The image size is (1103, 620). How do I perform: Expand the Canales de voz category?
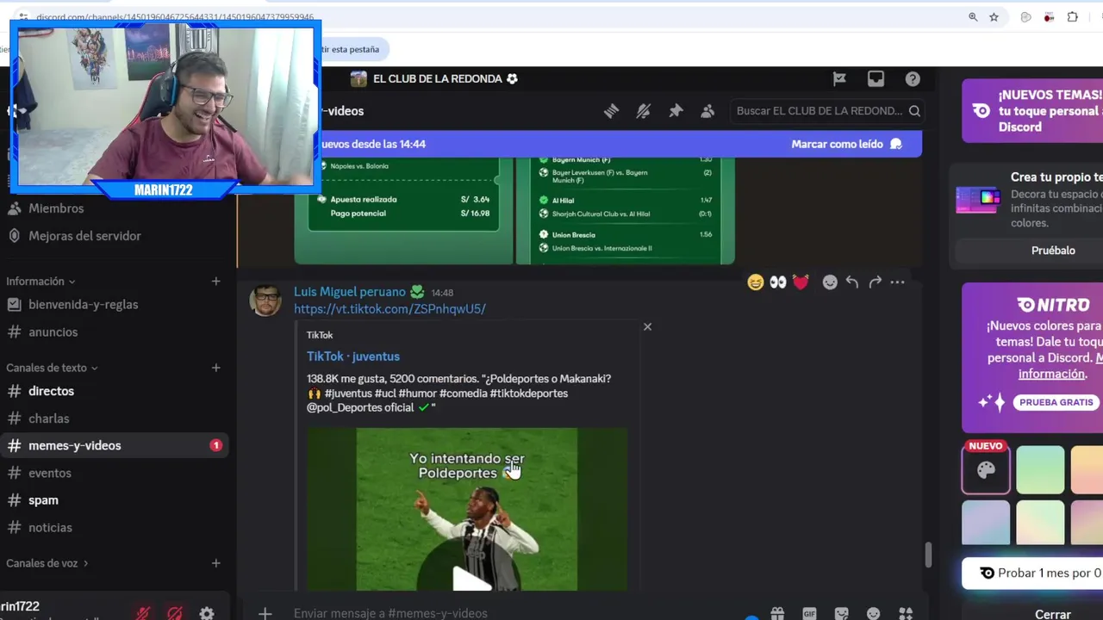pos(47,563)
